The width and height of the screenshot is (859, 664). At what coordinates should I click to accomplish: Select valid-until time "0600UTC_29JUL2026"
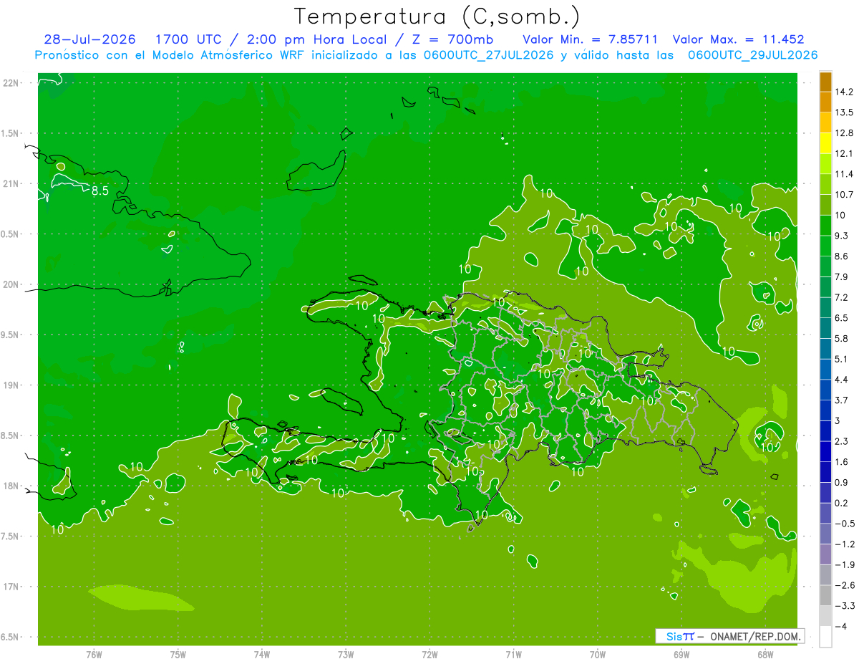pos(753,55)
